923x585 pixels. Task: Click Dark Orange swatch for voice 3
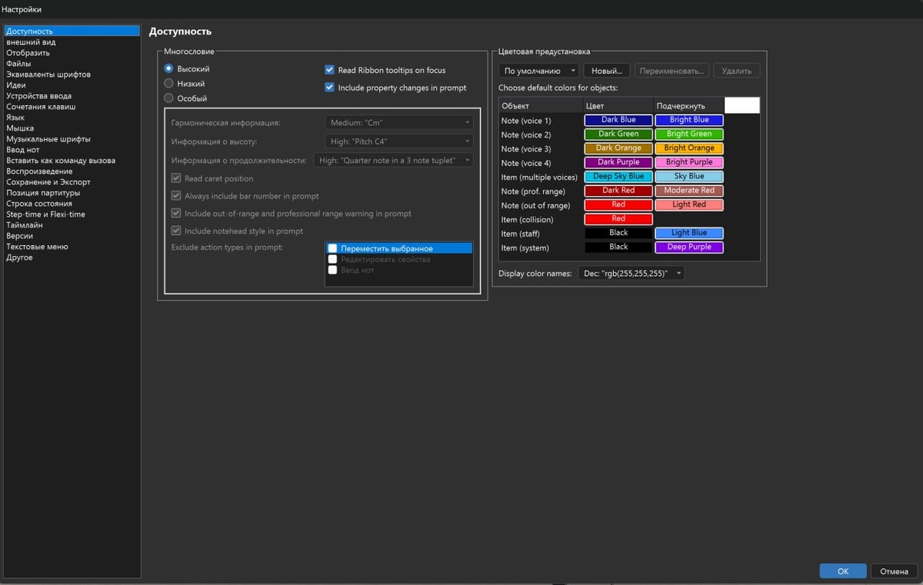coord(618,148)
